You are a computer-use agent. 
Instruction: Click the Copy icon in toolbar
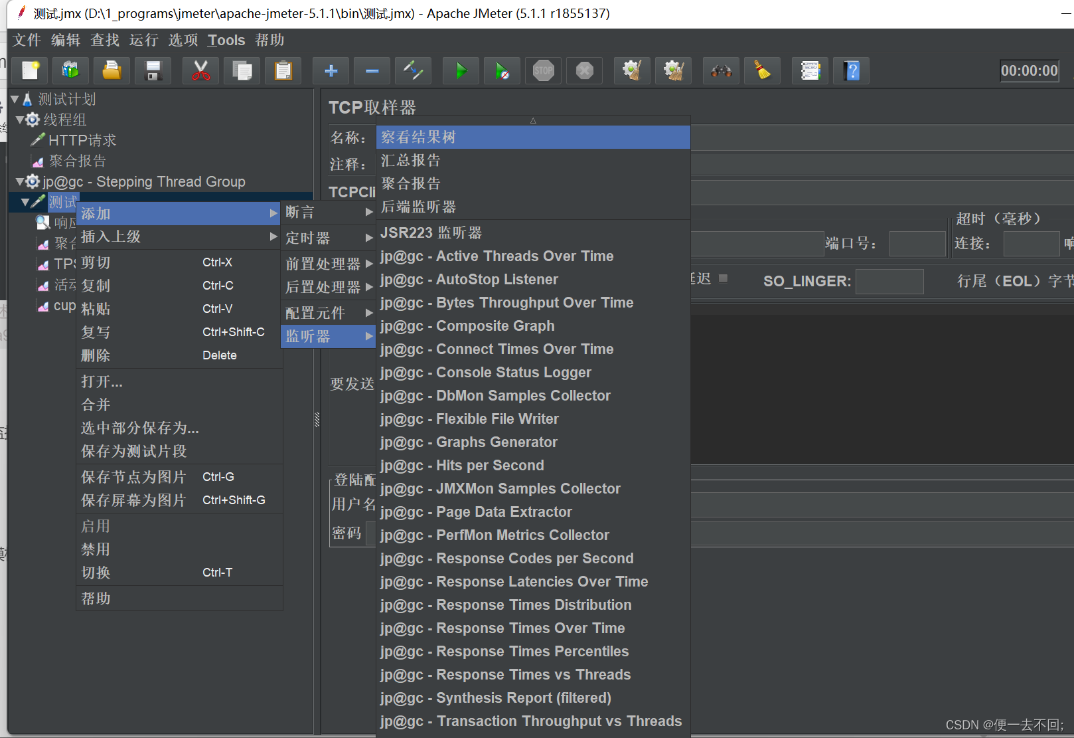coord(242,70)
